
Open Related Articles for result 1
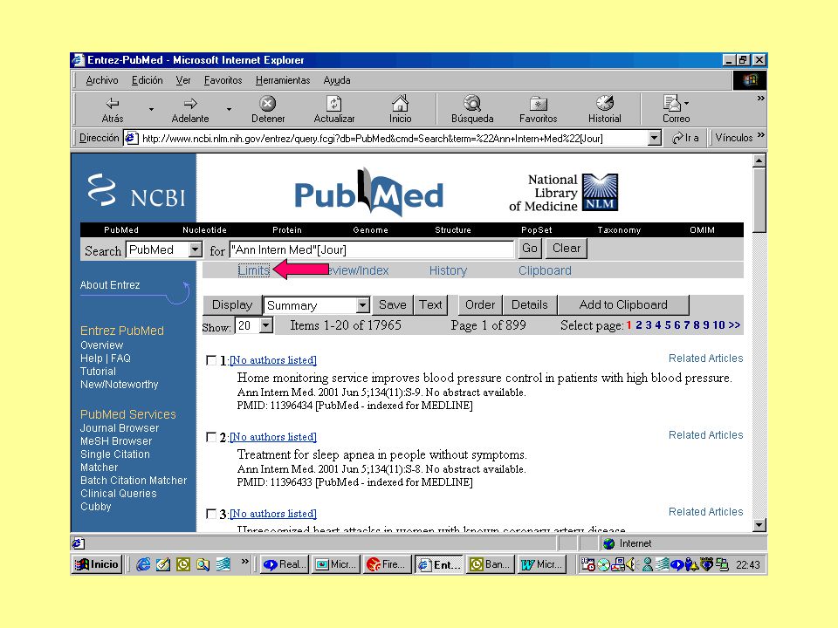click(705, 358)
